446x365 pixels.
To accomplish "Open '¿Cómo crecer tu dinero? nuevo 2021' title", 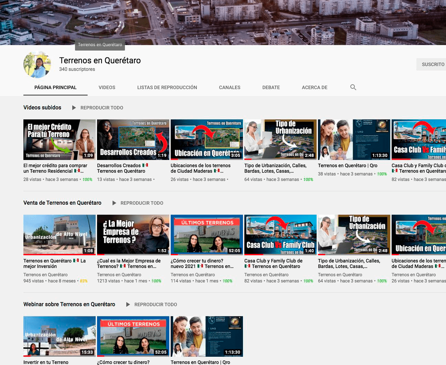I will coord(202,264).
